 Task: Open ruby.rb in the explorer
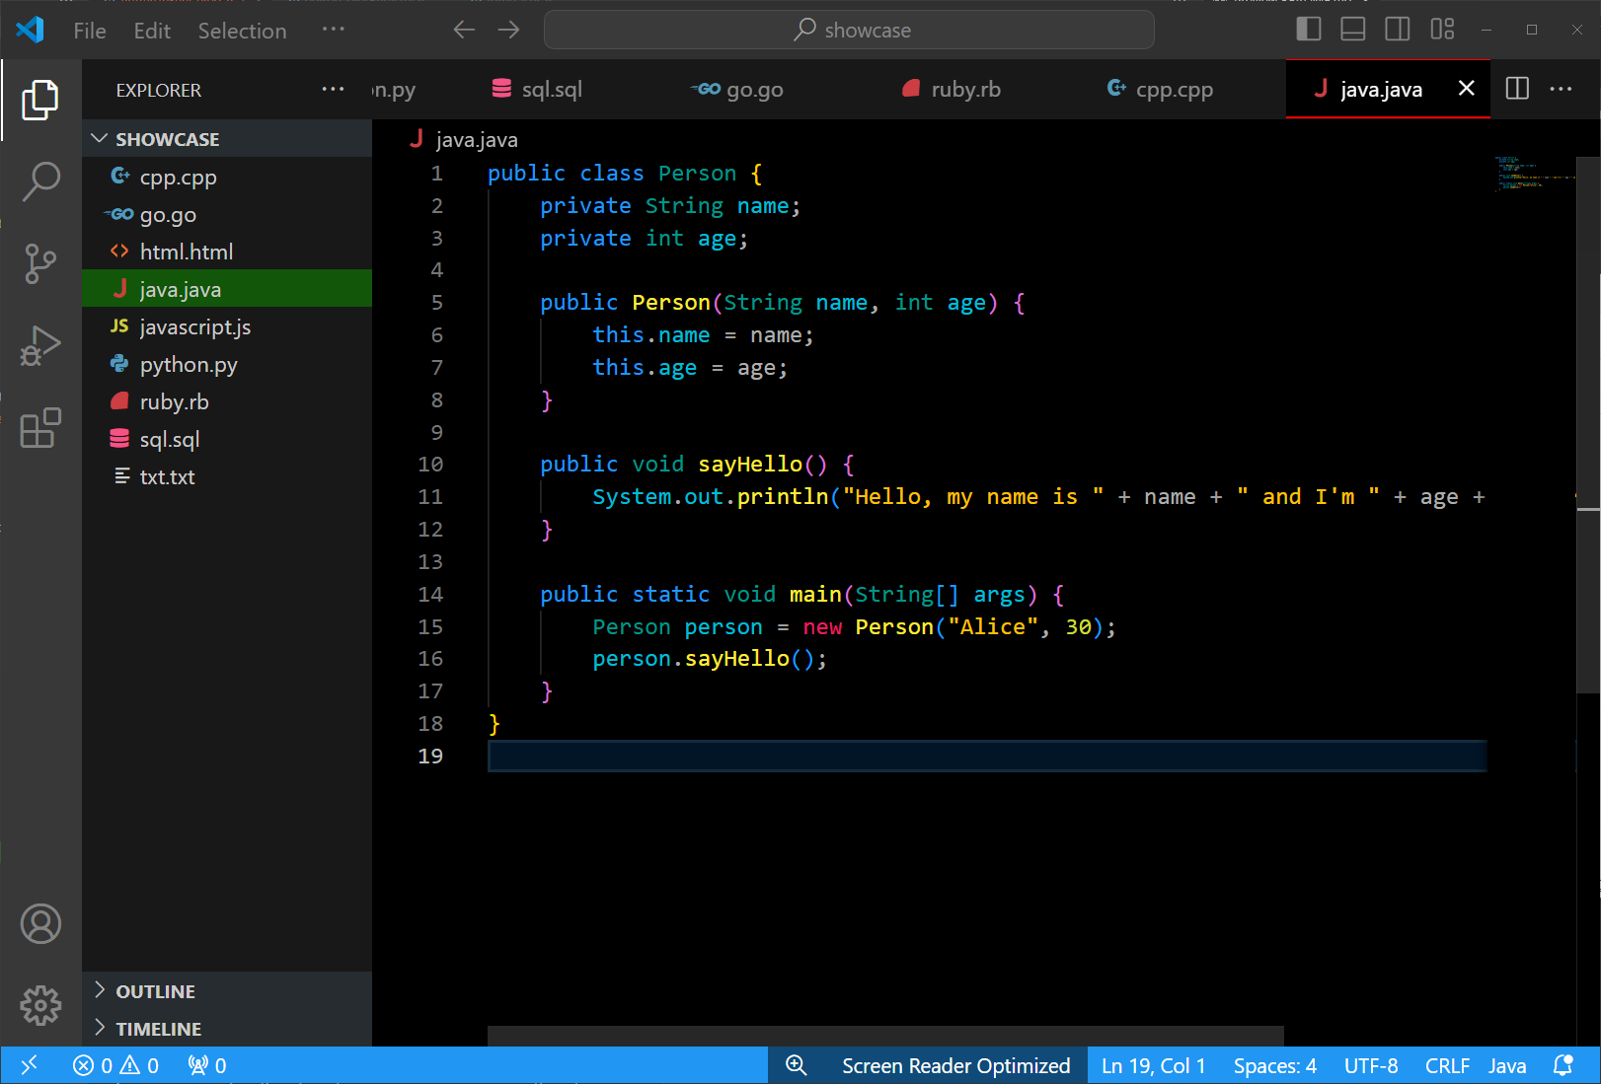click(227, 402)
